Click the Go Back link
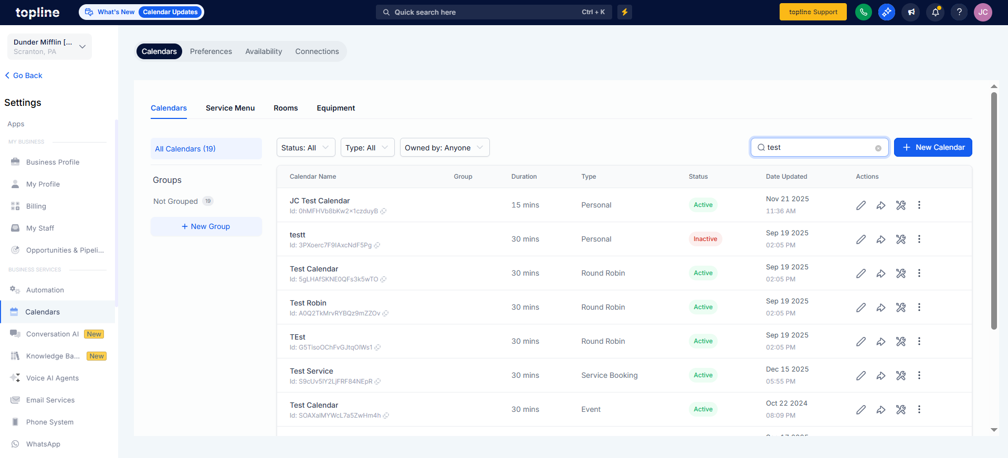The image size is (1008, 458). coord(24,75)
